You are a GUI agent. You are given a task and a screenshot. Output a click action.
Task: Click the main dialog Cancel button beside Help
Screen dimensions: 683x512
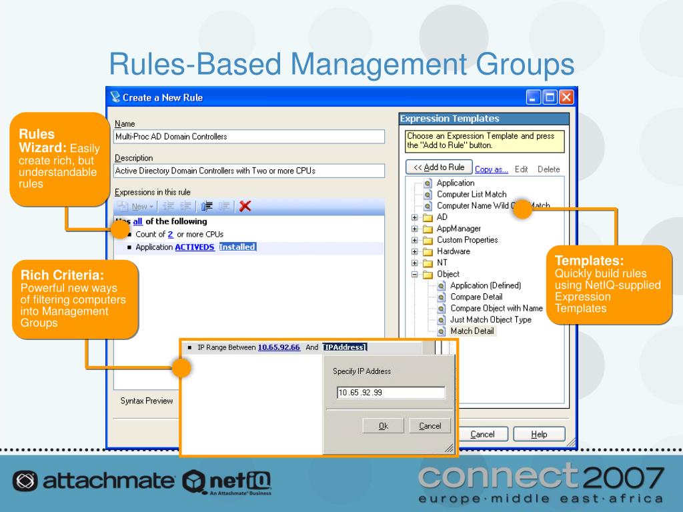(482, 434)
